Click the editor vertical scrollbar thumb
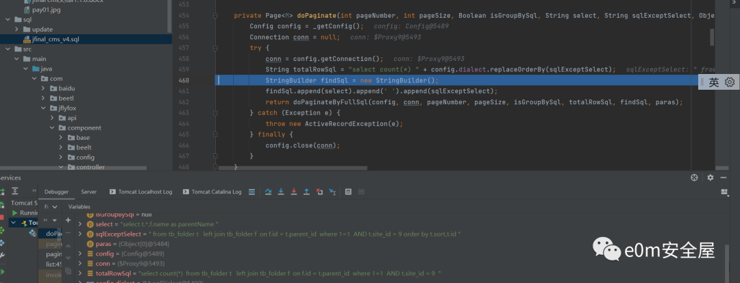This screenshot has width=740, height=283. click(x=712, y=37)
